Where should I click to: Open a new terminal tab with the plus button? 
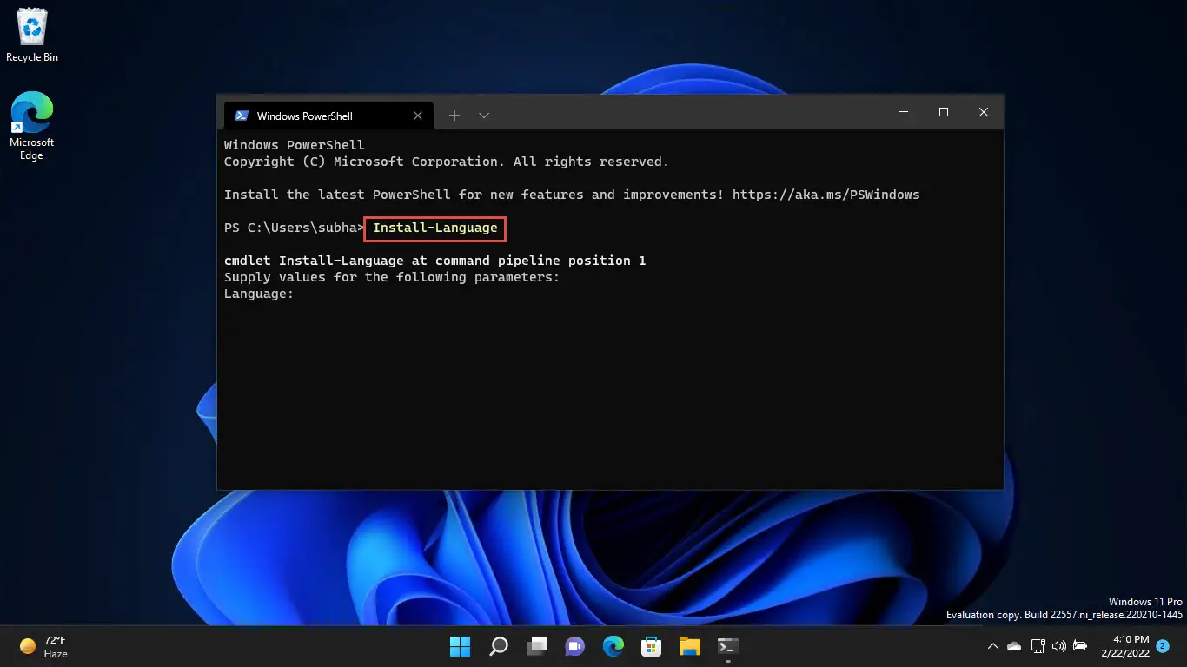tap(454, 116)
